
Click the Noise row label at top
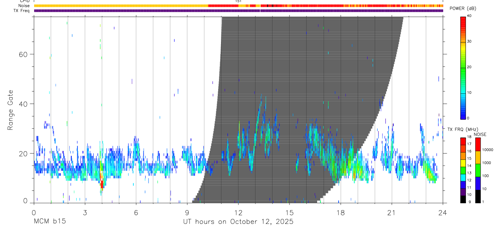tap(24, 6)
